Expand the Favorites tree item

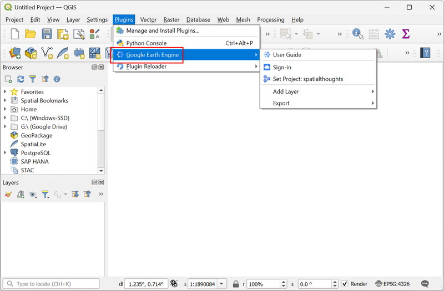5,91
